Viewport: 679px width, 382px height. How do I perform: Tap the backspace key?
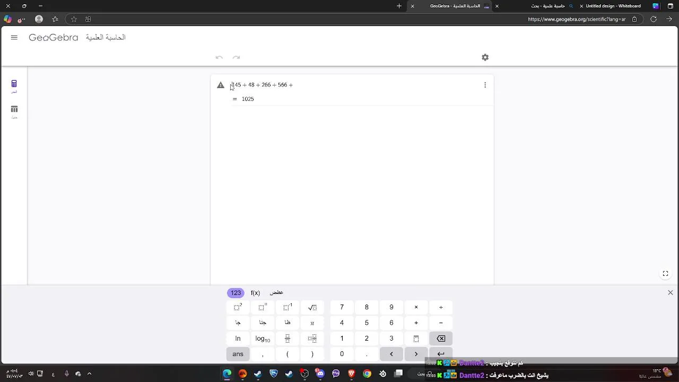[x=441, y=338]
